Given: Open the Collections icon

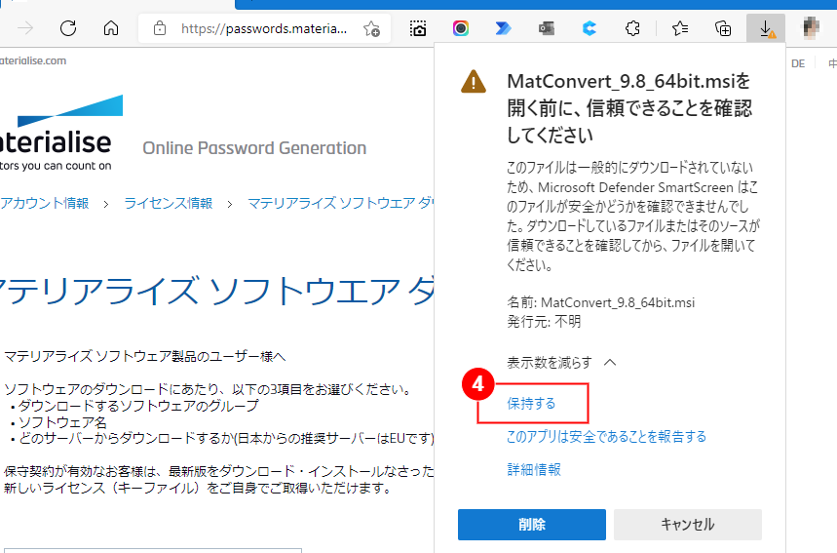Looking at the screenshot, I should click(x=723, y=28).
